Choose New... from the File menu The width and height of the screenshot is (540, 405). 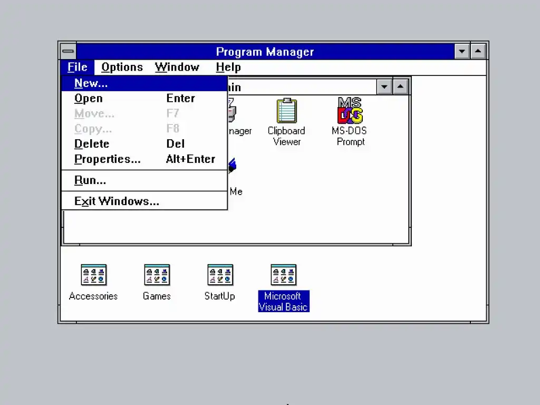click(144, 83)
